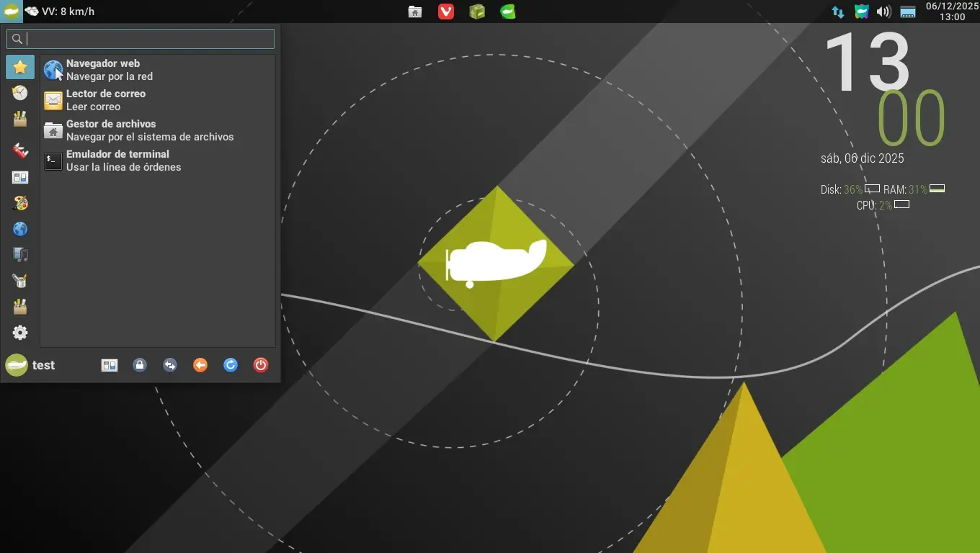Screen dimensions: 980x553
Task: Open the Recently Used clock category
Action: (20, 93)
